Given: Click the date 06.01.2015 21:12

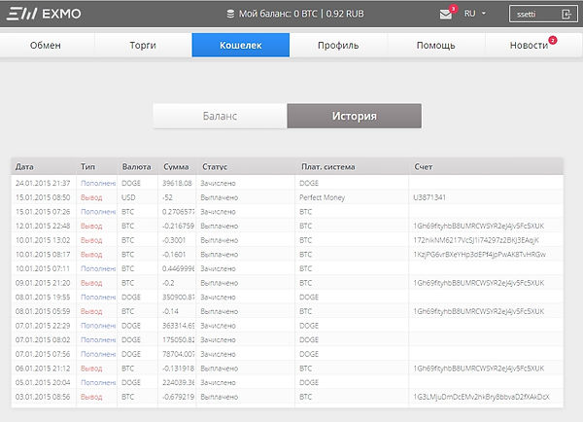Looking at the screenshot, I should pyautogui.click(x=43, y=369).
